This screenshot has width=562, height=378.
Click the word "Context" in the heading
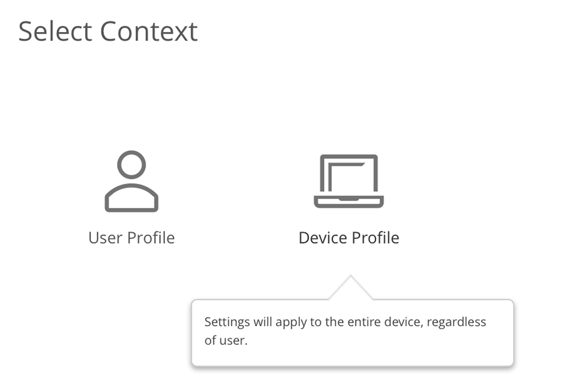click(149, 32)
